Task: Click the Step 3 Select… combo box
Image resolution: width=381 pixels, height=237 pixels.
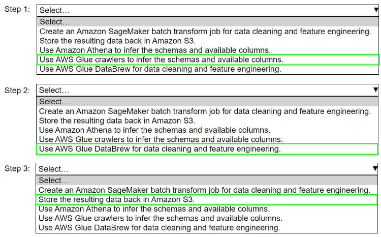Action: [x=203, y=168]
